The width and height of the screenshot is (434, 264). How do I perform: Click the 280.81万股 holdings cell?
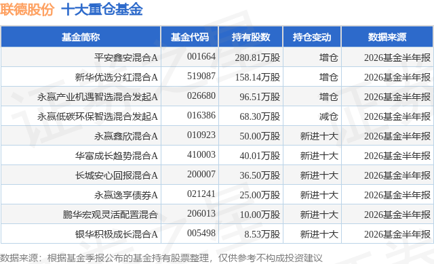coord(258,58)
